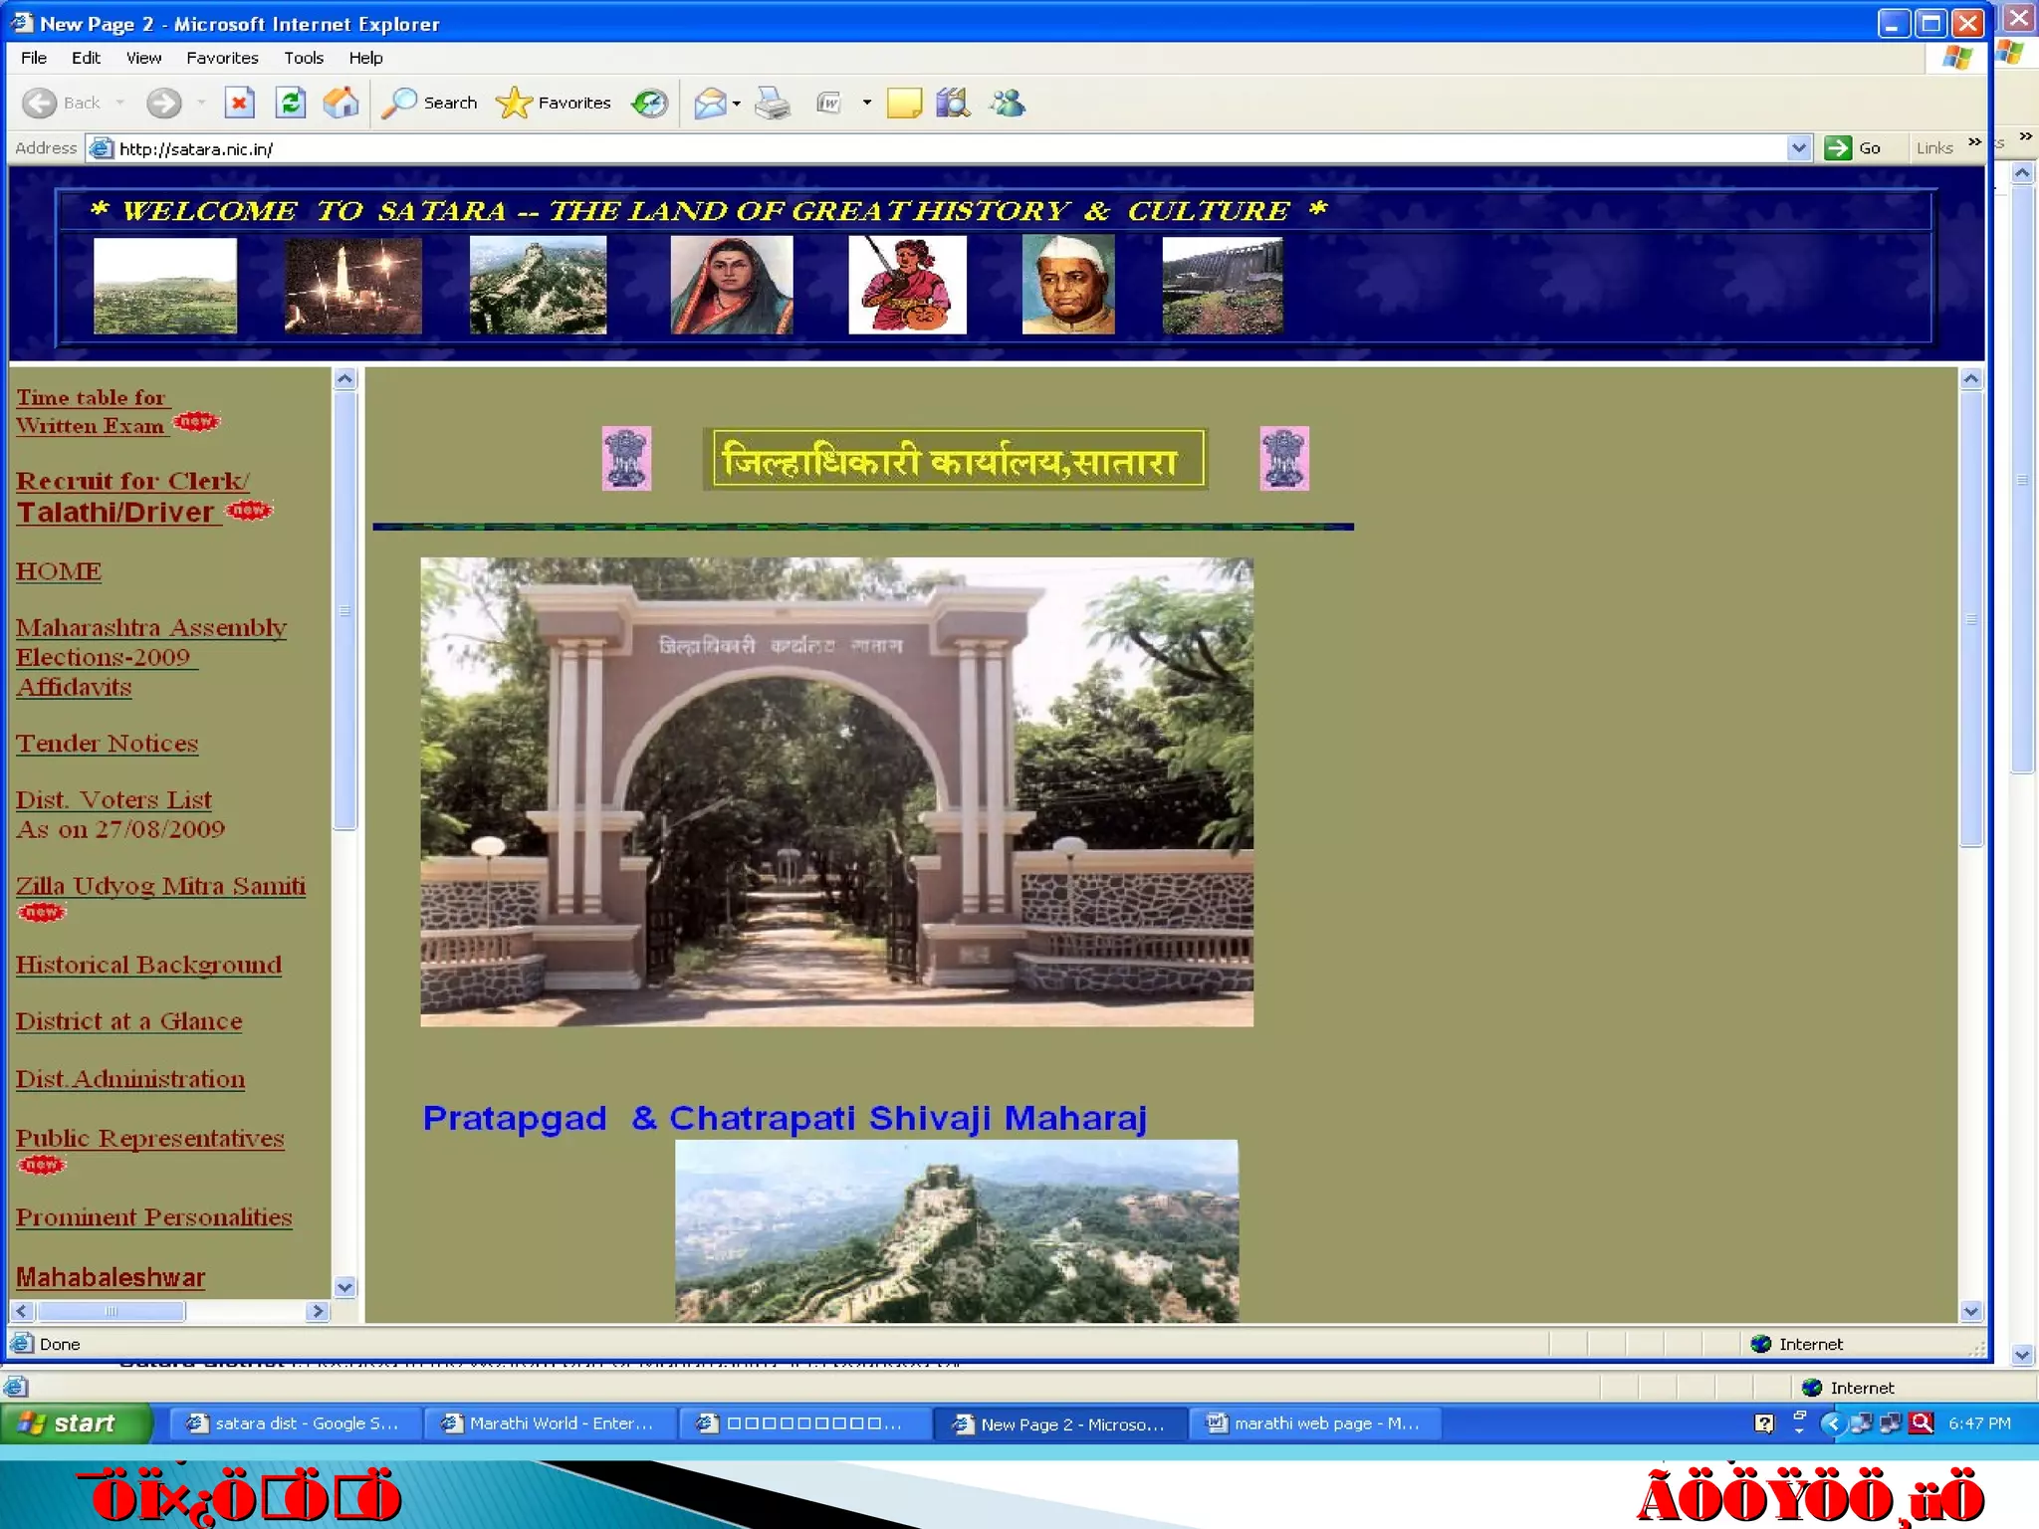Open the address bar dropdown arrow

click(x=1798, y=148)
